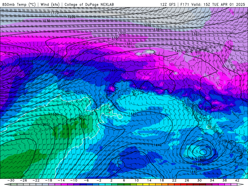Click the 1500 height contour label
Image resolution: width=248 pixels, height=186 pixels.
pos(67,104)
